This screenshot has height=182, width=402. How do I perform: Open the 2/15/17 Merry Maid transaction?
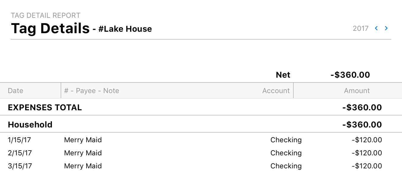tap(83, 153)
